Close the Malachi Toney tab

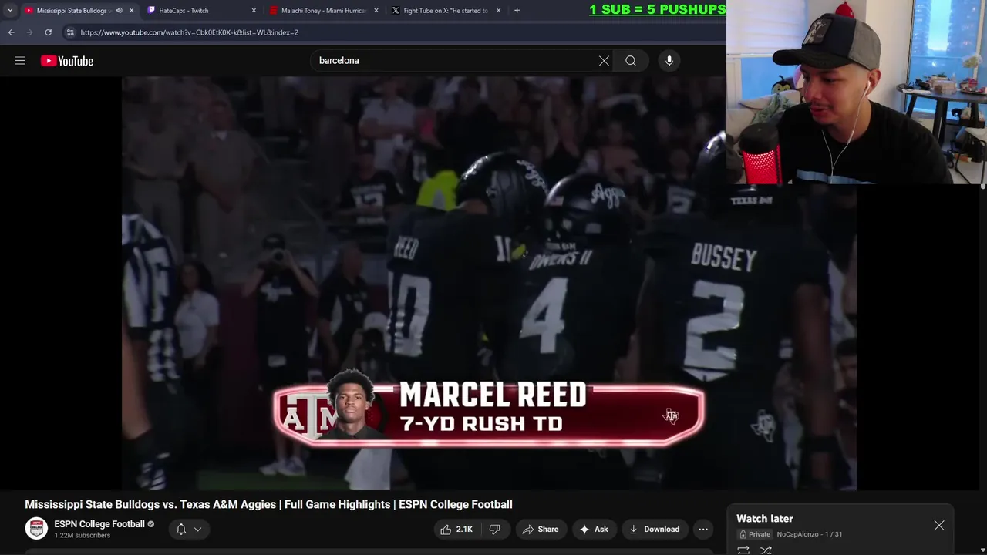click(376, 11)
